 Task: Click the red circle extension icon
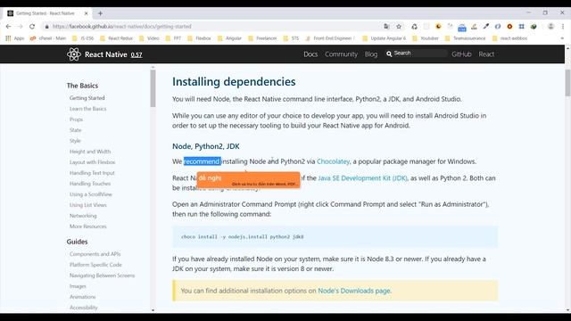click(x=509, y=27)
